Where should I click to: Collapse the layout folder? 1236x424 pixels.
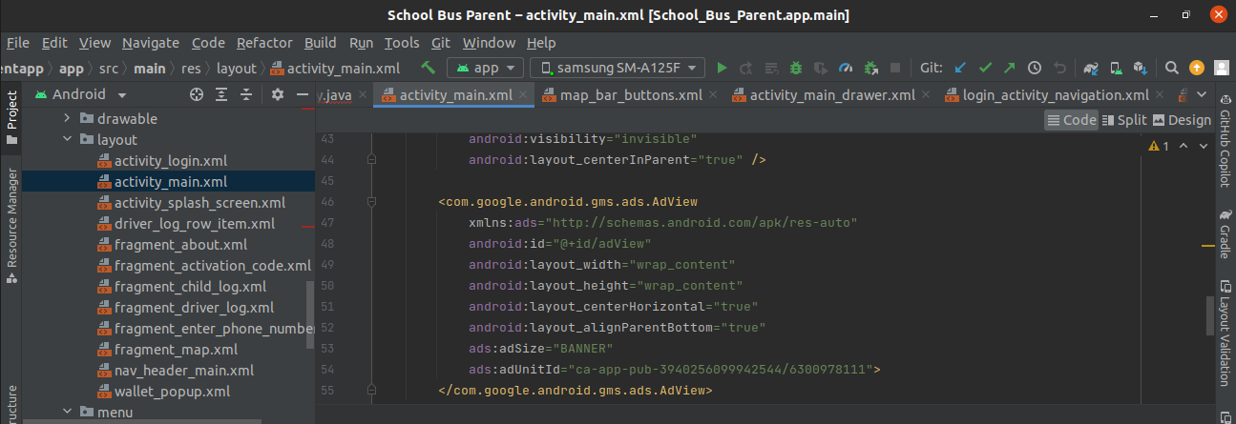67,140
